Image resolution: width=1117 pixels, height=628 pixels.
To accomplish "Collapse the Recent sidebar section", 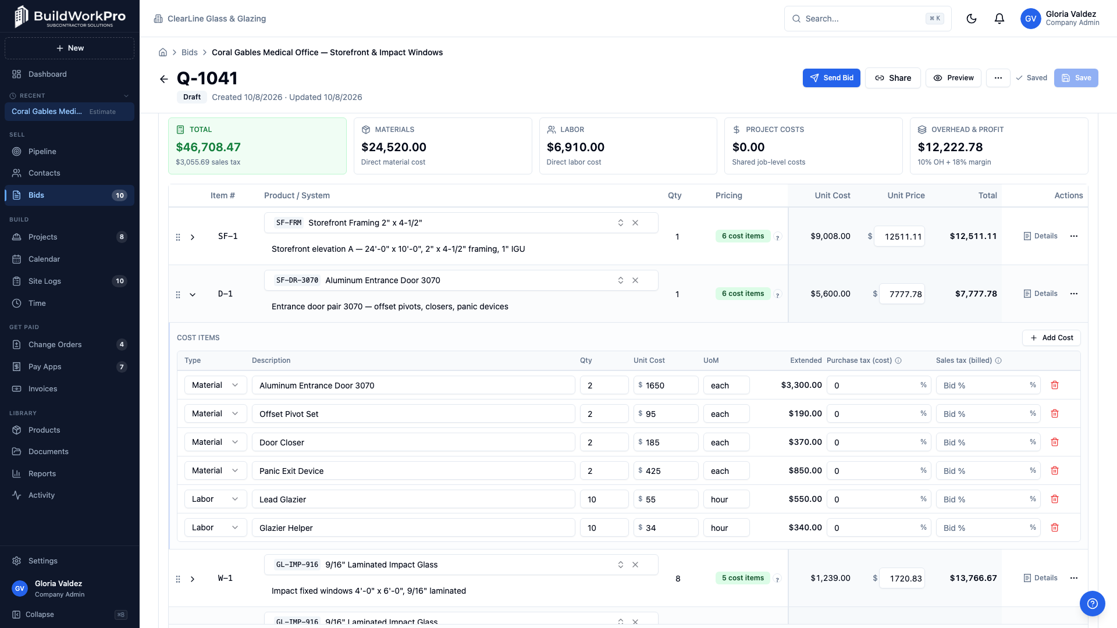I will 126,96.
